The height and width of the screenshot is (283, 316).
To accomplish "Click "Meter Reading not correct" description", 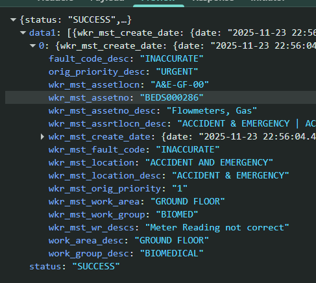I will [x=217, y=228].
